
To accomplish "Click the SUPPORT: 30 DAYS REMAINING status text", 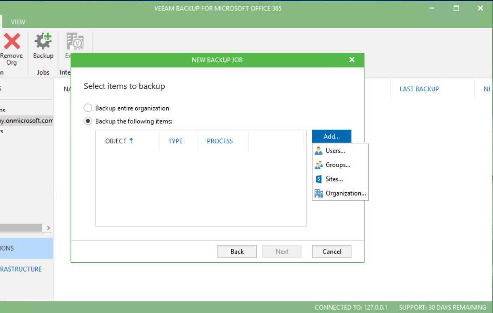I will point(443,308).
